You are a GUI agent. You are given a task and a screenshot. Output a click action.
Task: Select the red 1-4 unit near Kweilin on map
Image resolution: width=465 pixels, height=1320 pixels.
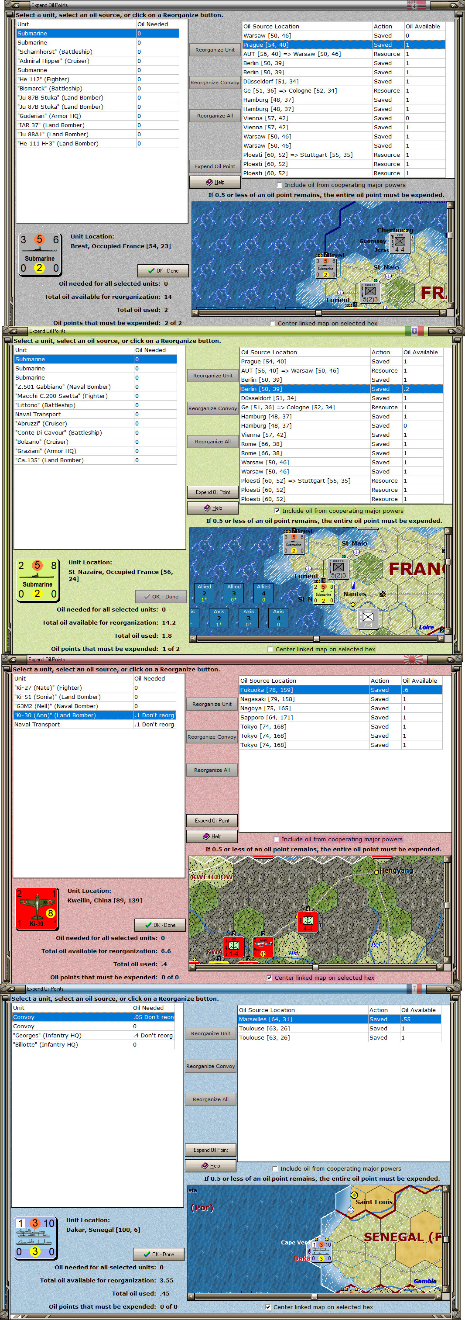point(234,947)
